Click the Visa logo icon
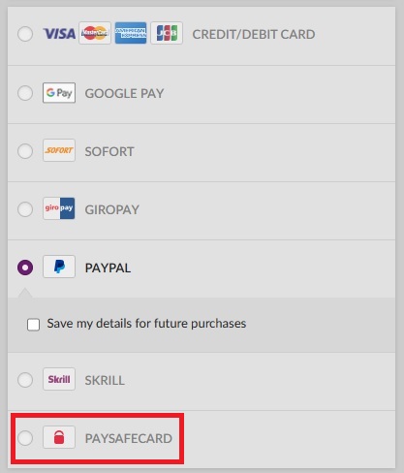The height and width of the screenshot is (473, 404). tap(59, 34)
